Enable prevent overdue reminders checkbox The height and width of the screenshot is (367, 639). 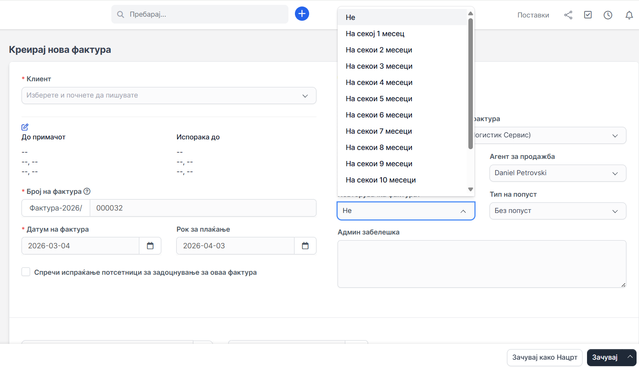click(26, 272)
